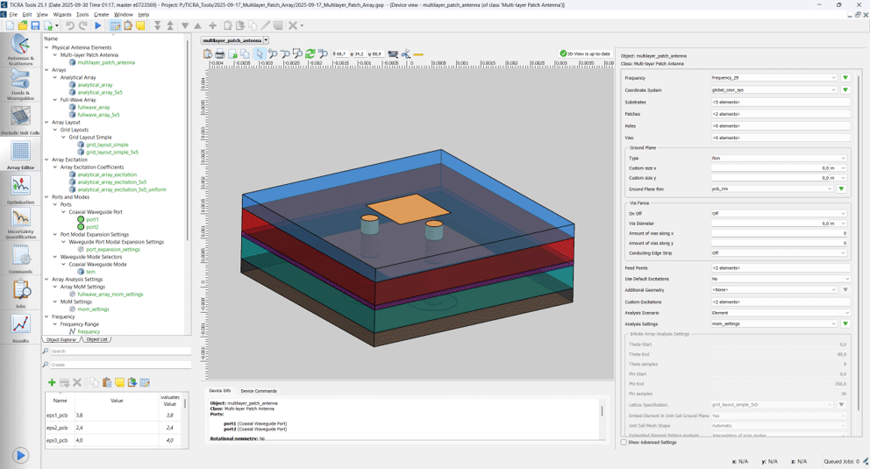Collapse the Array Layout tree node
This screenshot has height=469, width=870.
(x=46, y=122)
